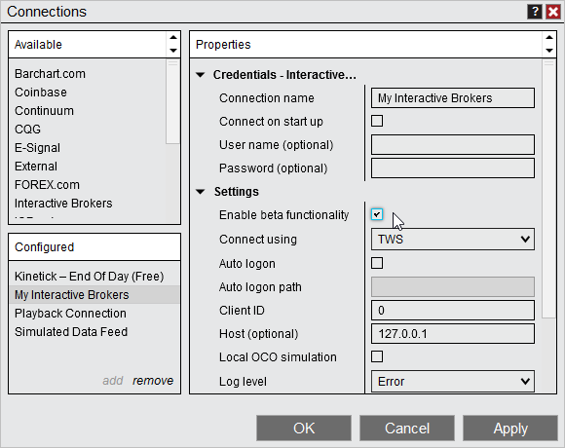Click the remove link
565x448 pixels.
coord(153,381)
